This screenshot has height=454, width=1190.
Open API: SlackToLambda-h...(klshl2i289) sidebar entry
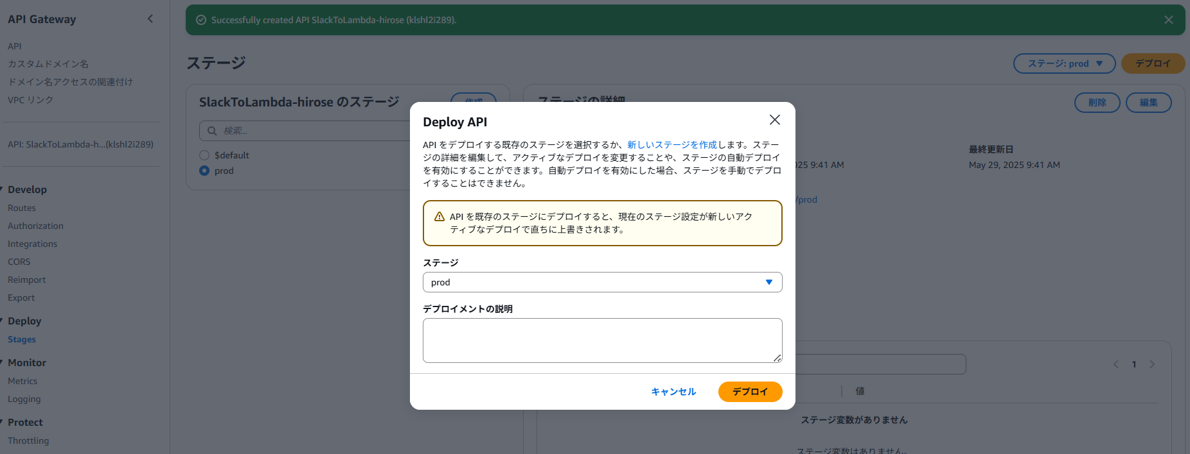(x=81, y=144)
